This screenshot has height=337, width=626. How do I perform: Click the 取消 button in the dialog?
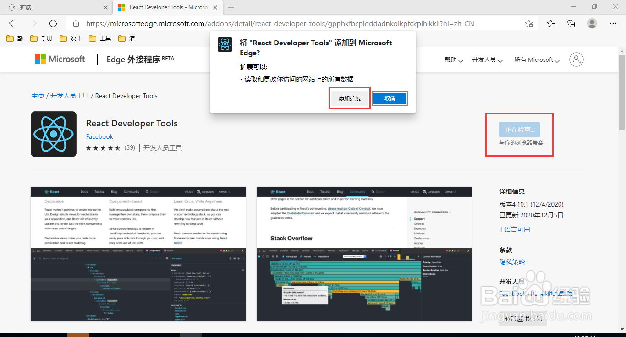coord(390,98)
